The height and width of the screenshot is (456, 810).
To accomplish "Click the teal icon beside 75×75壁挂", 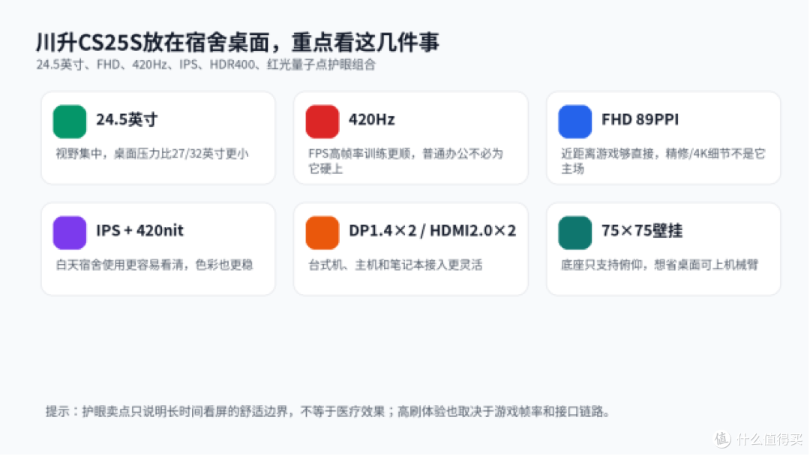I will click(x=575, y=233).
